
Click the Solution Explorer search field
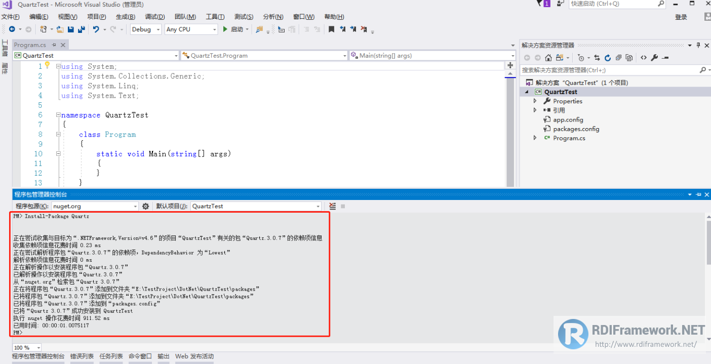610,70
